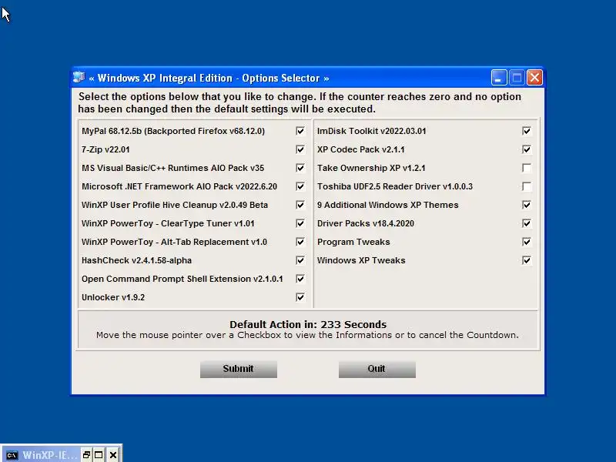Click the MyPal 68.12.5b label
Image resolution: width=616 pixels, height=462 pixels.
(x=173, y=131)
